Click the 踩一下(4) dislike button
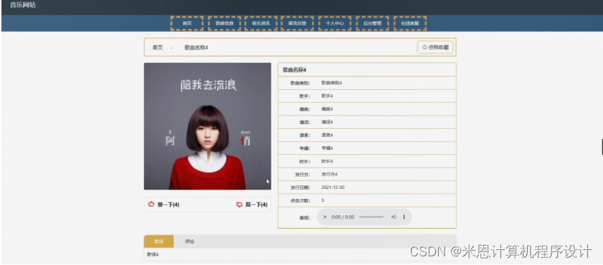The width and height of the screenshot is (603, 265). point(252,205)
